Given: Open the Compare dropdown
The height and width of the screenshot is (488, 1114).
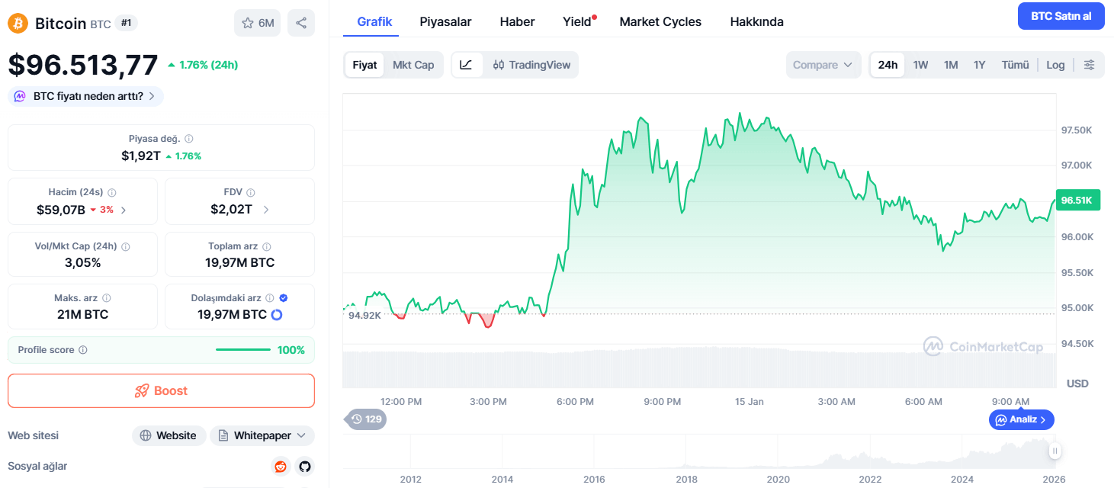Looking at the screenshot, I should click(x=823, y=65).
